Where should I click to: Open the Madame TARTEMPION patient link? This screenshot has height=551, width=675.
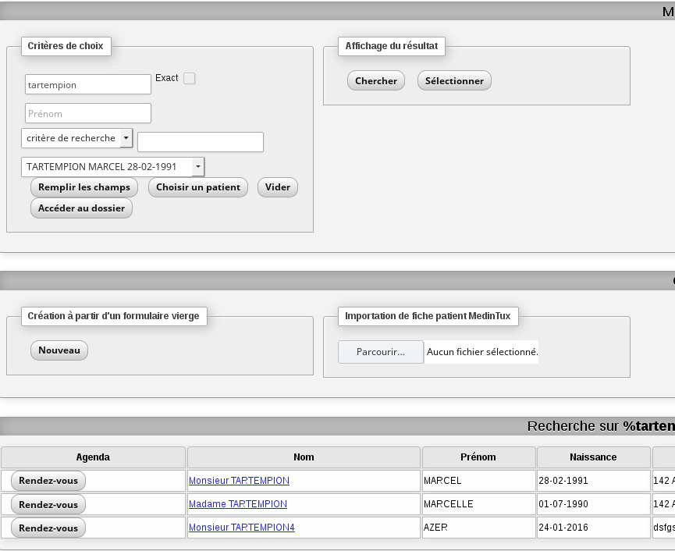[x=238, y=504]
